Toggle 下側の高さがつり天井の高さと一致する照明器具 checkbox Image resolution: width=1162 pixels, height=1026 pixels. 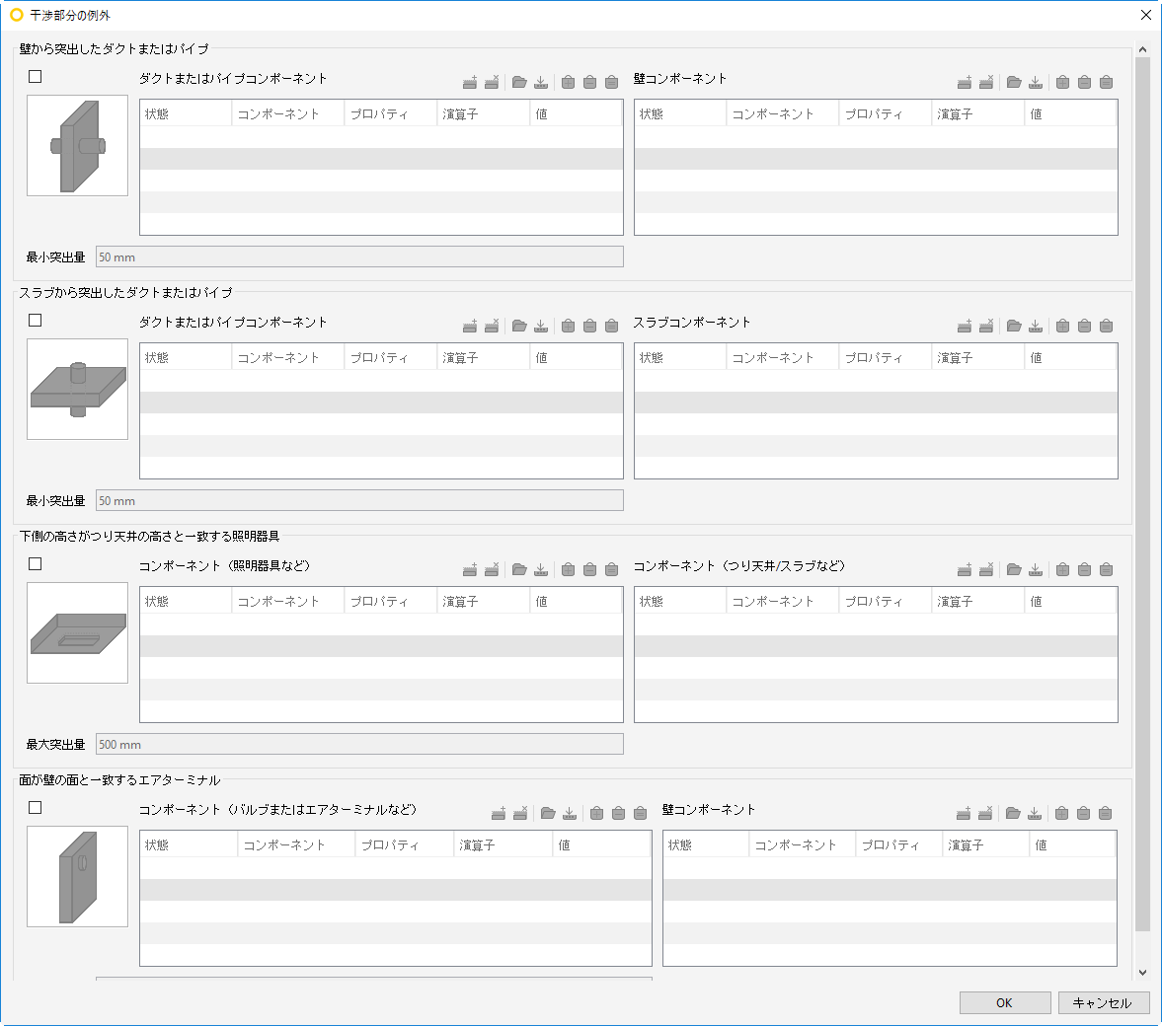[35, 563]
